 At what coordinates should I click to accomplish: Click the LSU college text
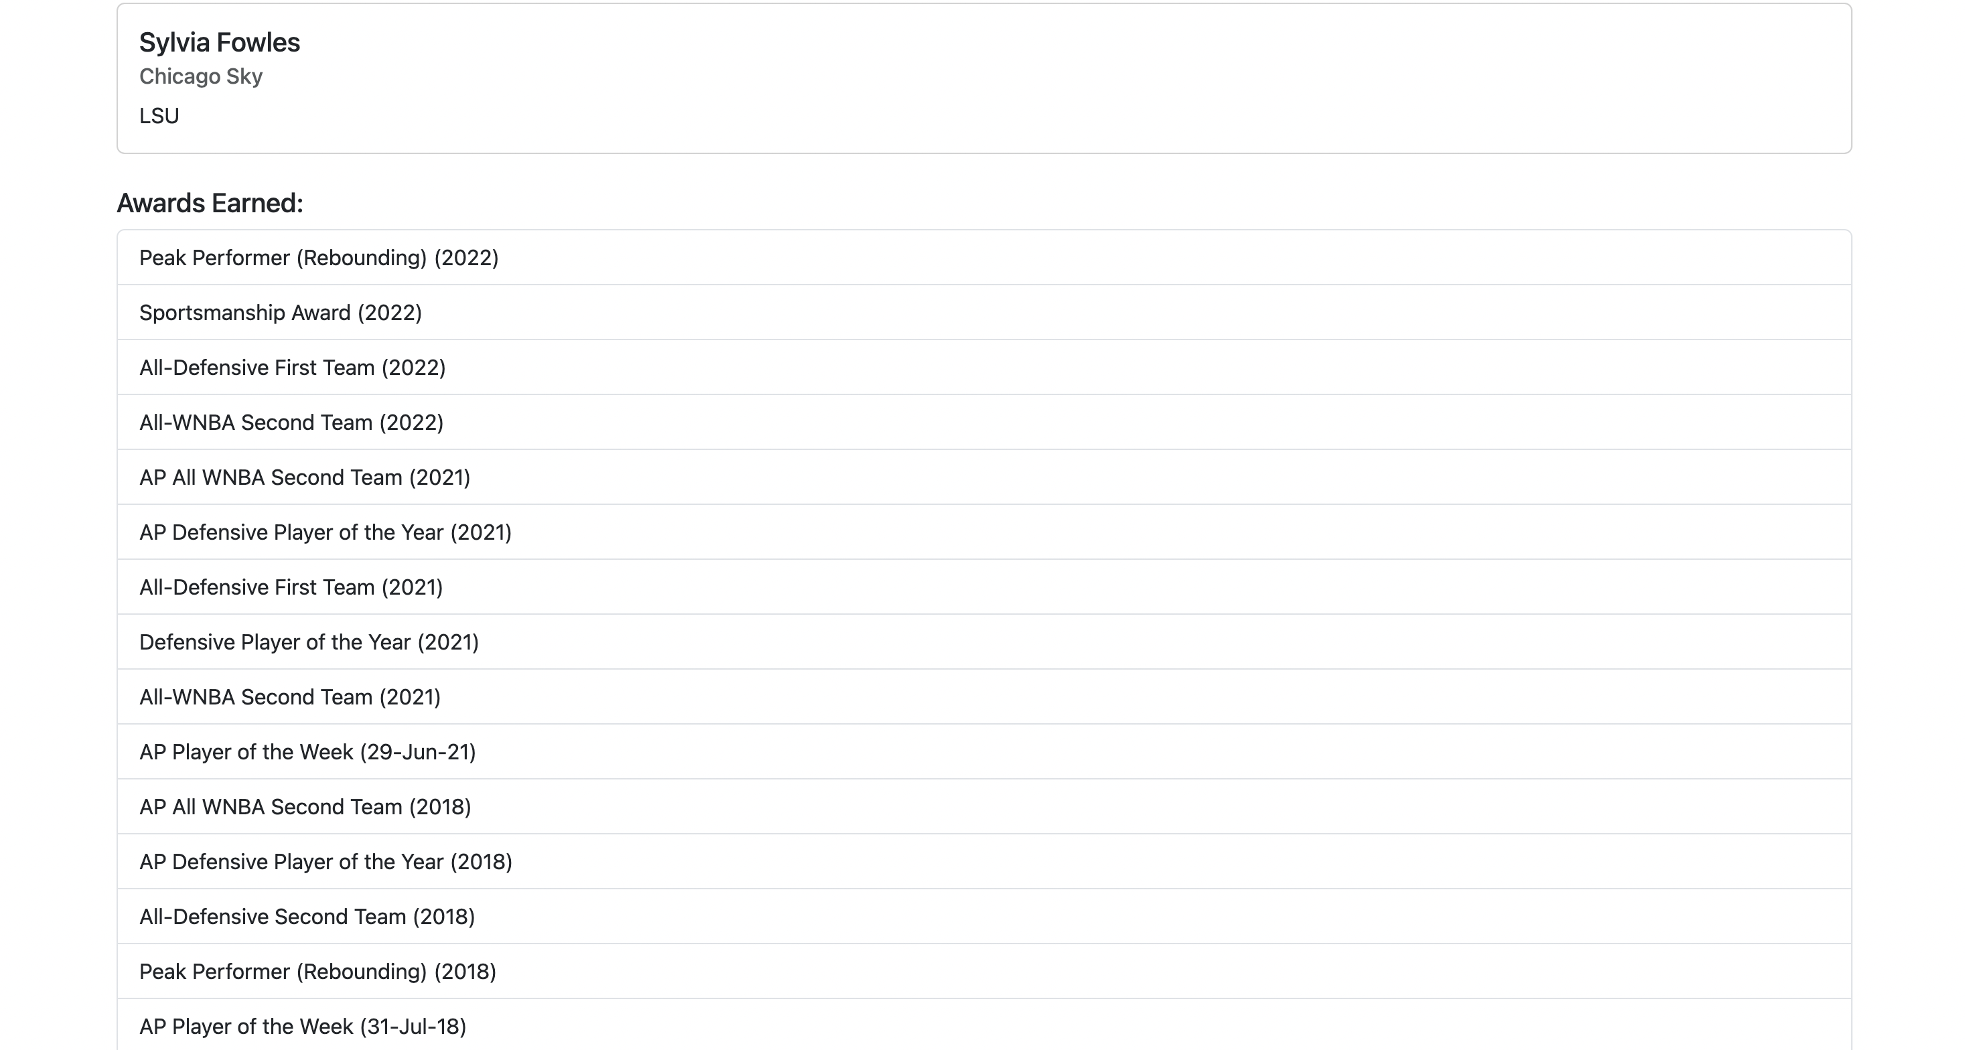[x=159, y=116]
